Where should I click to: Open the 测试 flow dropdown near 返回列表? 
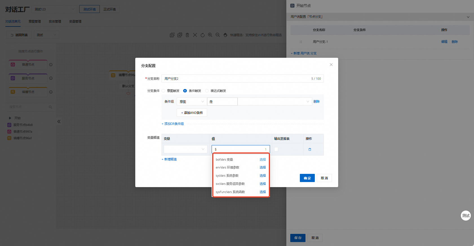point(46,35)
